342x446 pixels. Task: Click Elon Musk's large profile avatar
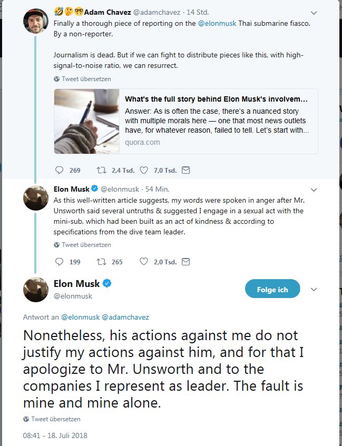pyautogui.click(x=36, y=289)
